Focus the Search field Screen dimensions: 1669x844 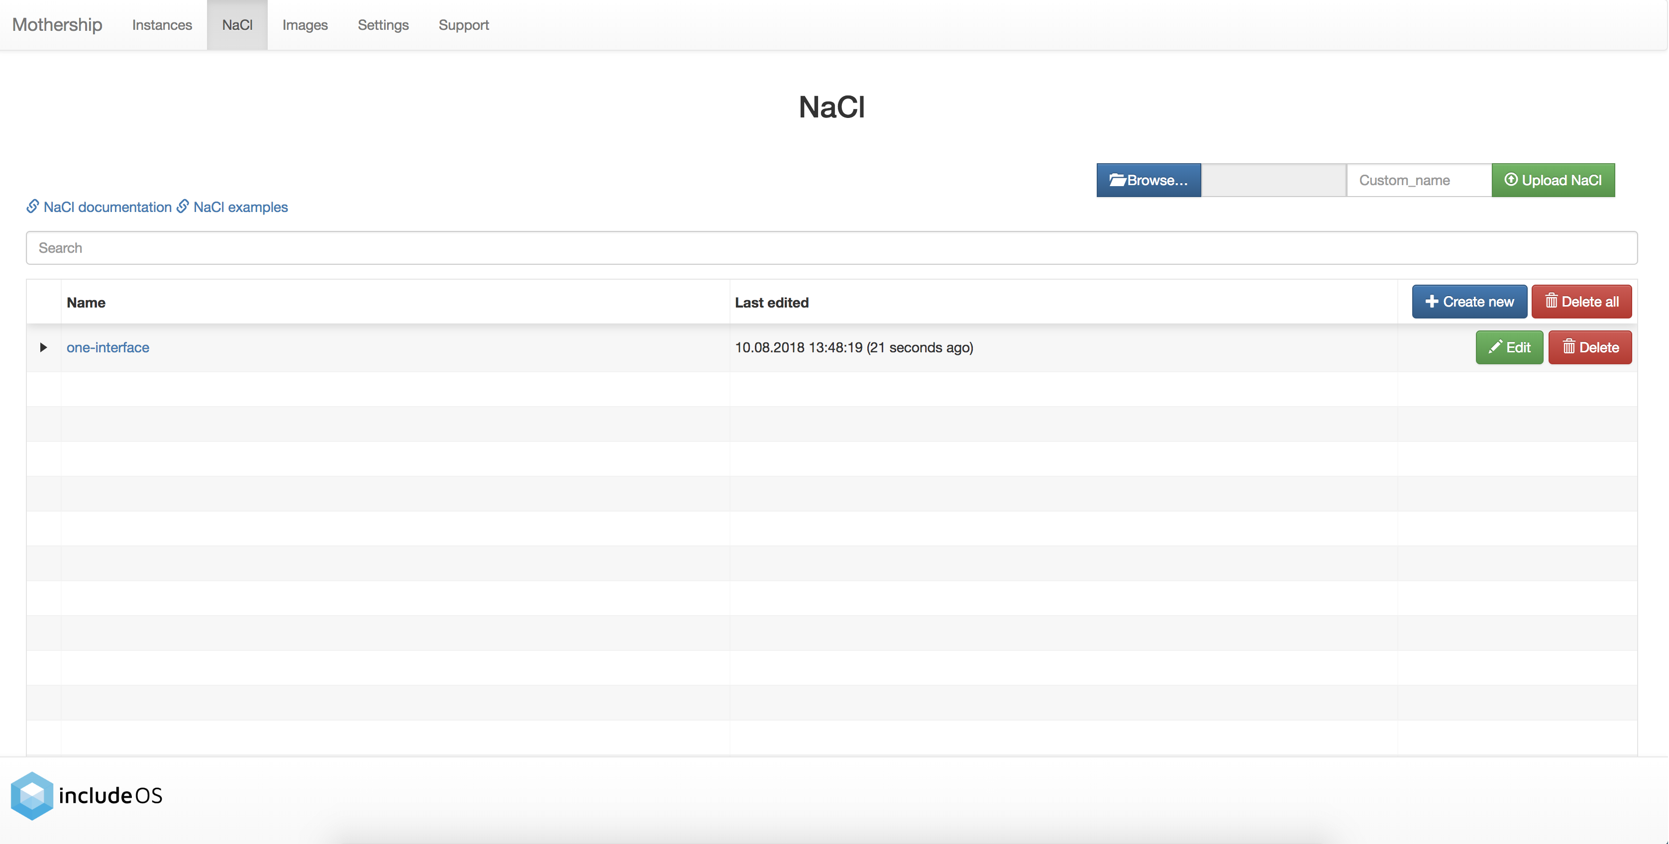click(832, 248)
